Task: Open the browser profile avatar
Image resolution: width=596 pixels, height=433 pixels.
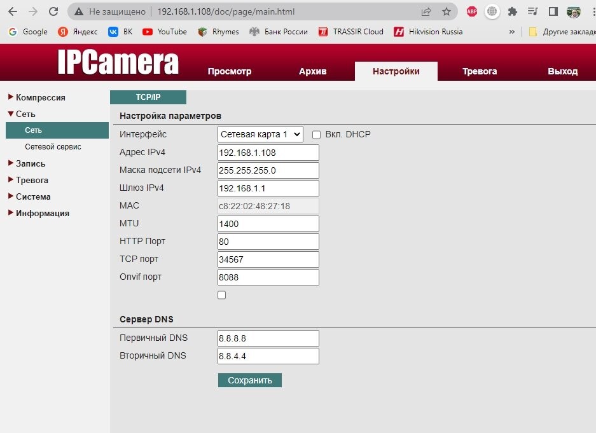Action: pos(574,12)
